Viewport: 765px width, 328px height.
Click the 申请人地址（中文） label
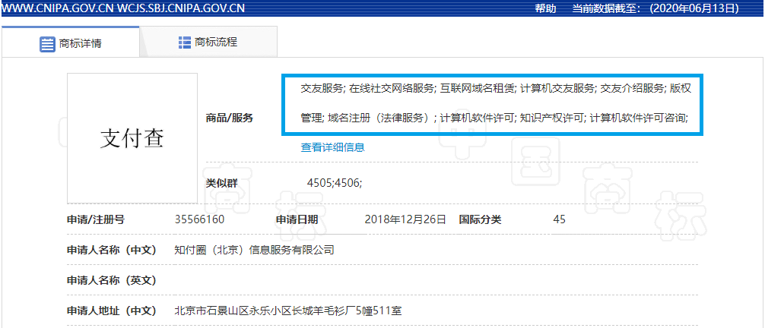pos(111,310)
